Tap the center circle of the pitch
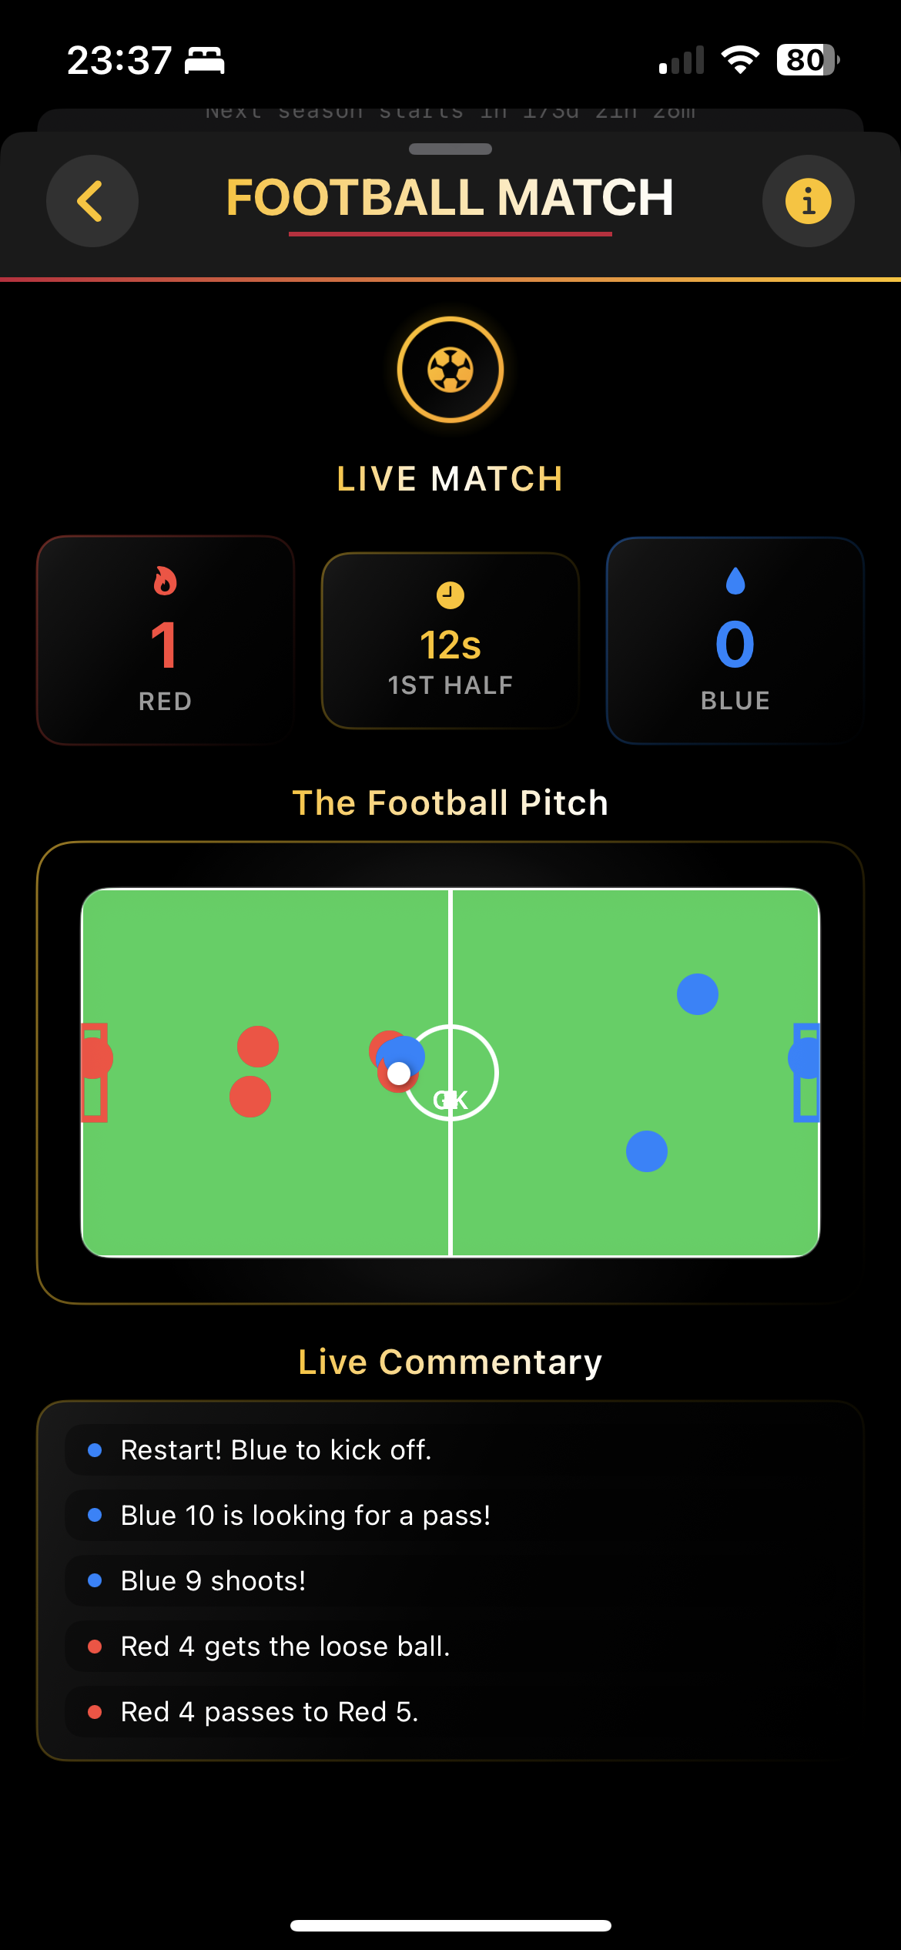 pos(450,1073)
